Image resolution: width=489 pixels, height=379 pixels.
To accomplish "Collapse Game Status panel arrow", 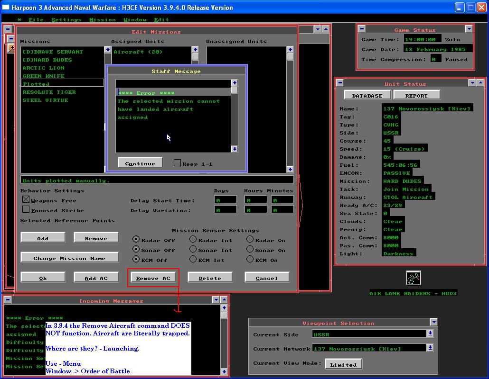I will click(469, 29).
